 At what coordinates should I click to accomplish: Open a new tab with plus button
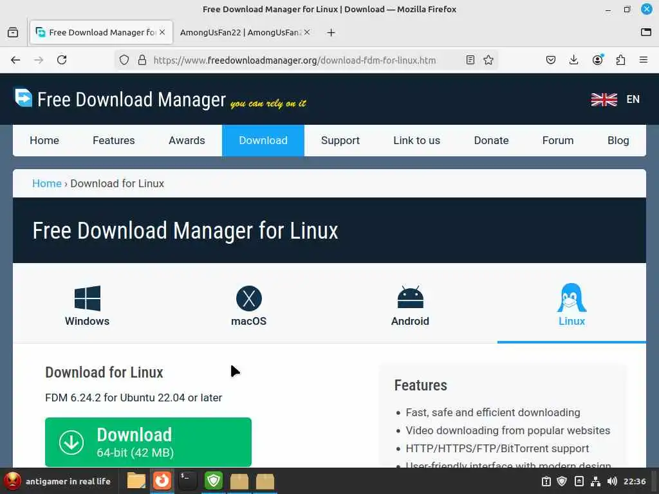tap(331, 32)
